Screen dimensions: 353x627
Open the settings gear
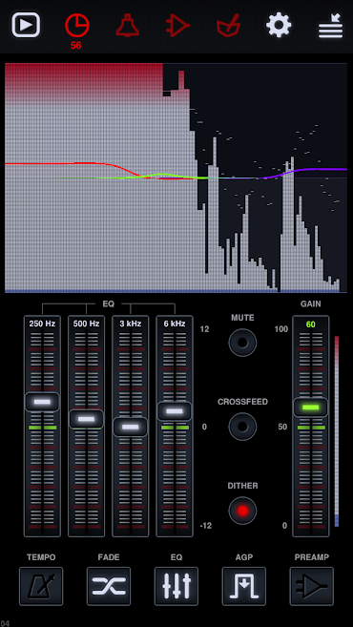(x=279, y=25)
